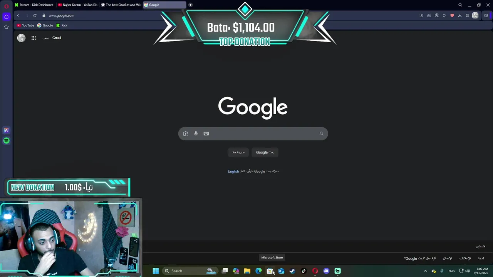Viewport: 493px width, 277px height.
Task: Open the on-screen keyboard input tool
Action: click(206, 133)
